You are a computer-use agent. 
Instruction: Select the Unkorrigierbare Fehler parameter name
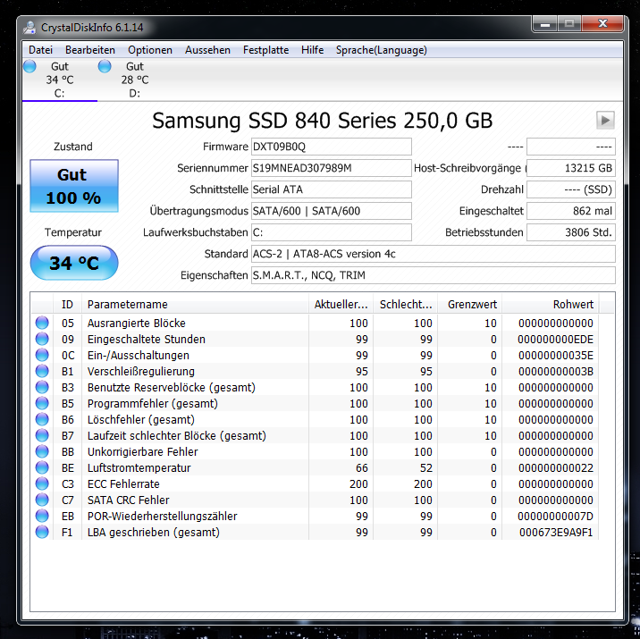click(x=142, y=451)
